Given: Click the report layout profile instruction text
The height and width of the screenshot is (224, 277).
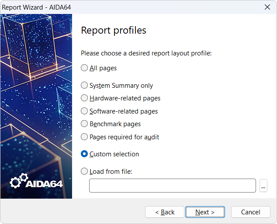Looking at the screenshot, I should [146, 53].
